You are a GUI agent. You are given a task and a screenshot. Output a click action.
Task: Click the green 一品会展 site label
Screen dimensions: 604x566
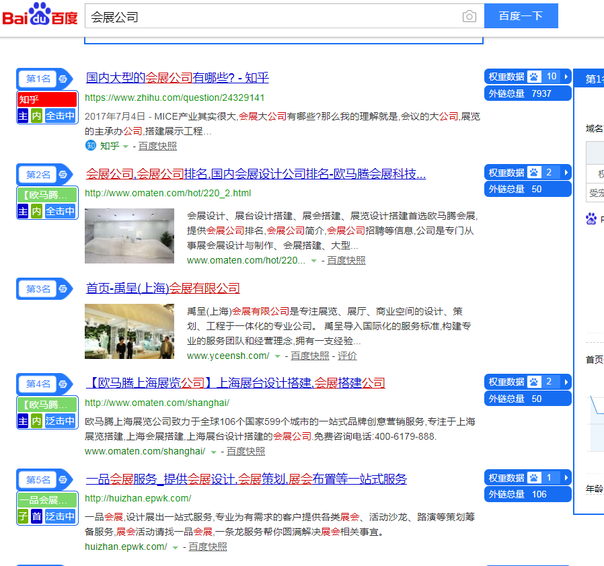[47, 499]
